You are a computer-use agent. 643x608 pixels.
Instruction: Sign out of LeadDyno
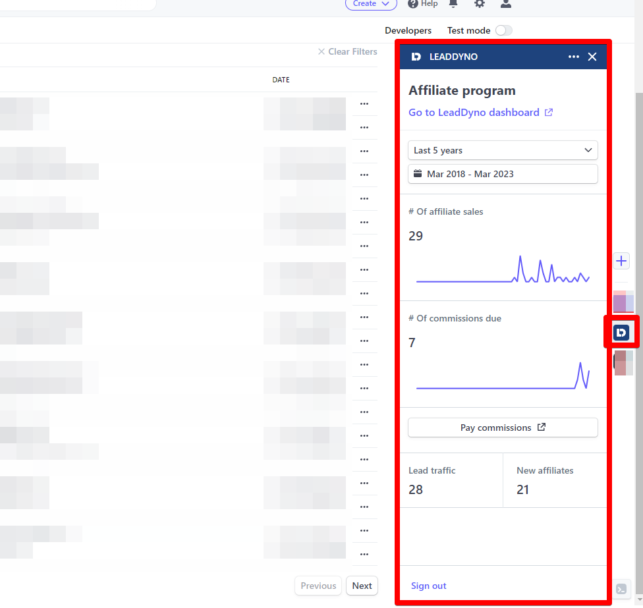pos(428,586)
